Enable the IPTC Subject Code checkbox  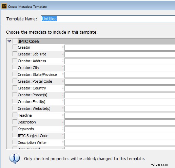[x=15, y=135]
